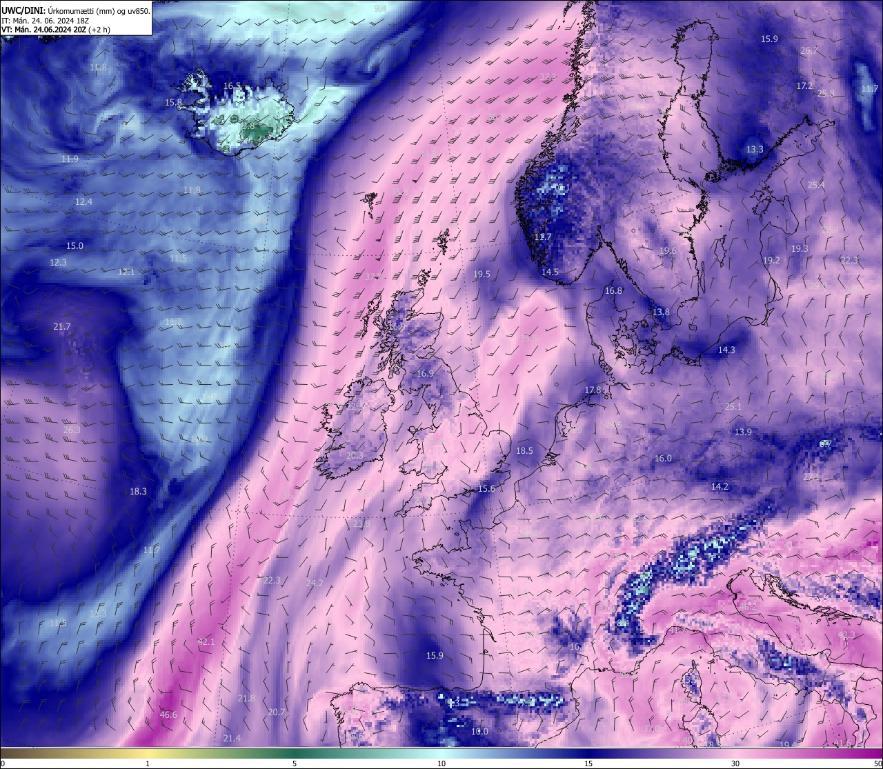Click the 1 tick label on color scale
883x769 pixels.
click(x=148, y=763)
